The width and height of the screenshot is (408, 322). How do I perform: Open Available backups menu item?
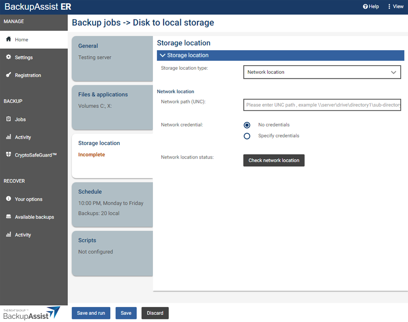(34, 217)
